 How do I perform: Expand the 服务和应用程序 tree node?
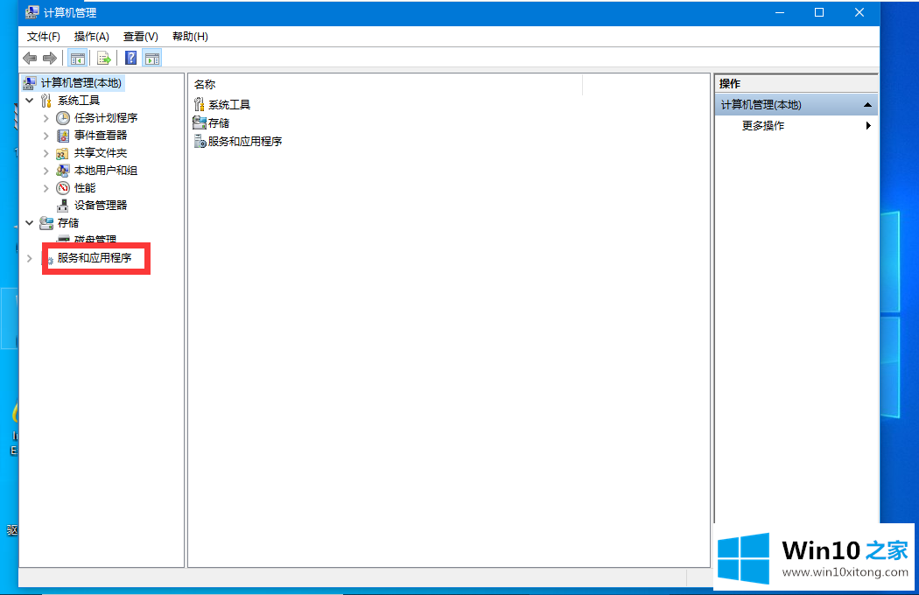point(29,258)
